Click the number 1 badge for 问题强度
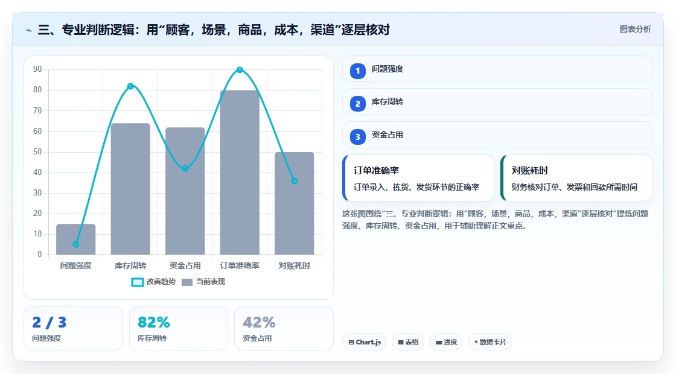This screenshot has width=676, height=374. [357, 71]
